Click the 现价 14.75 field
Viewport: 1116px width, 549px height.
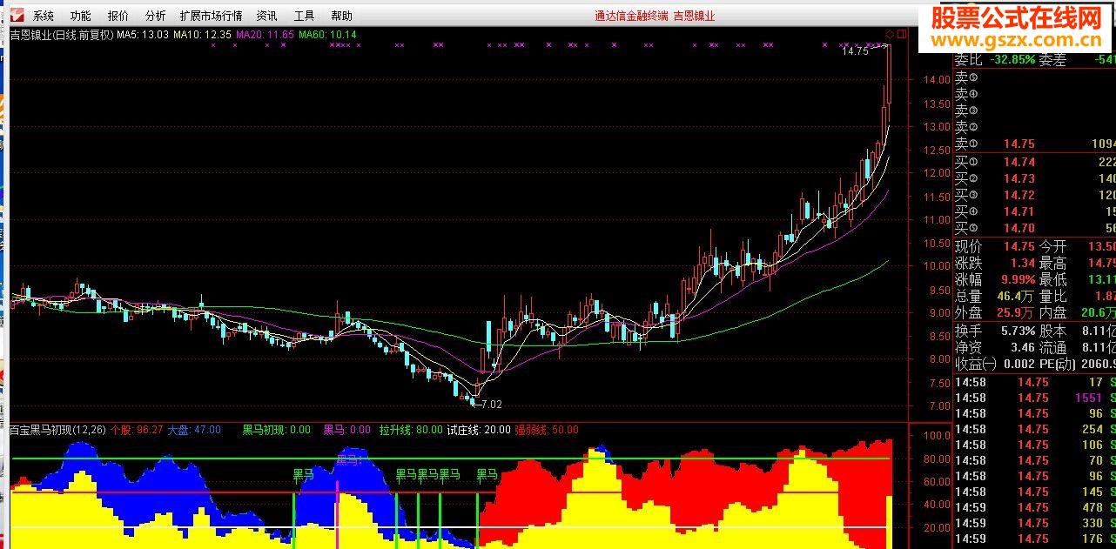pyautogui.click(x=995, y=247)
